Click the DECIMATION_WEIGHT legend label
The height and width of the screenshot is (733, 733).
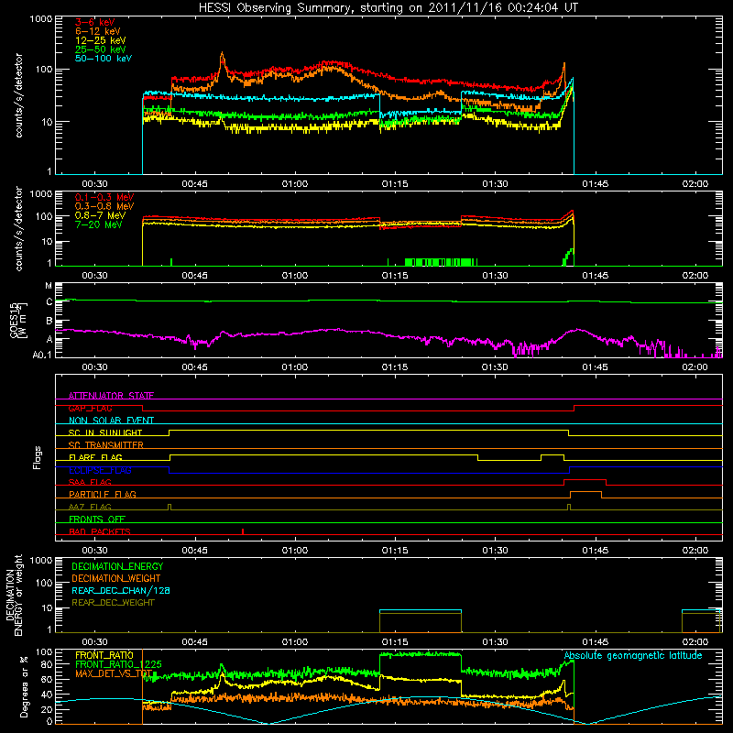(116, 578)
